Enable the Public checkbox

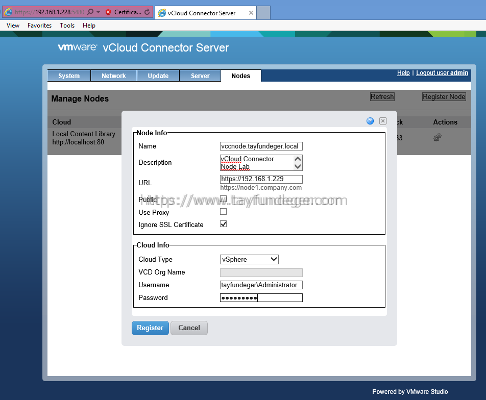click(x=223, y=198)
